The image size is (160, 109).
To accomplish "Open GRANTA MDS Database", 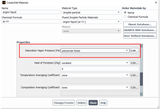I will (x=140, y=30).
